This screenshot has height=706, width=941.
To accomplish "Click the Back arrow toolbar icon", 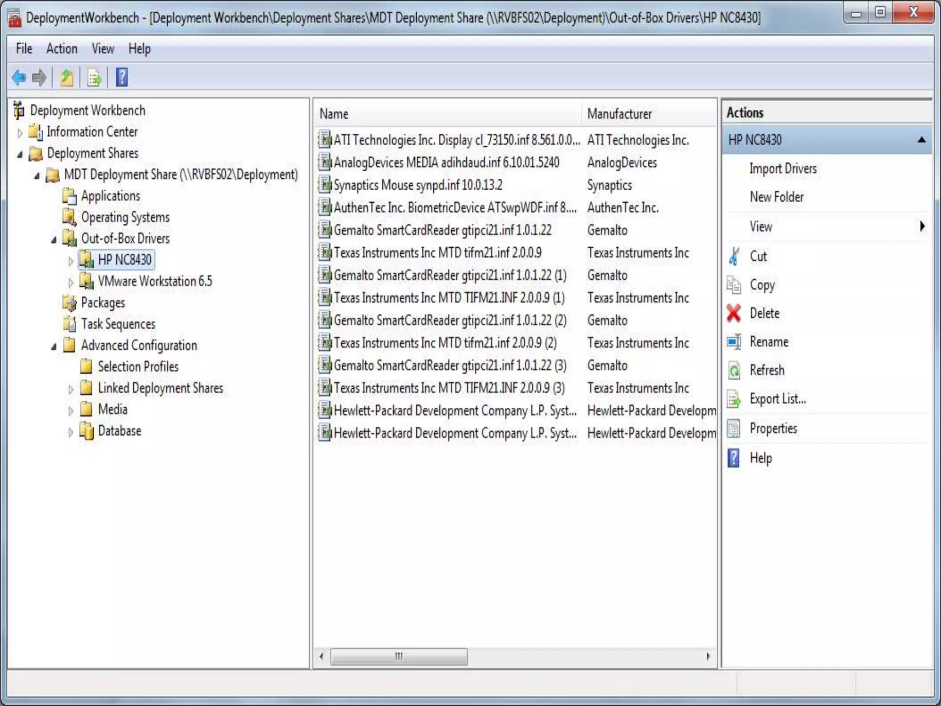I will [19, 78].
